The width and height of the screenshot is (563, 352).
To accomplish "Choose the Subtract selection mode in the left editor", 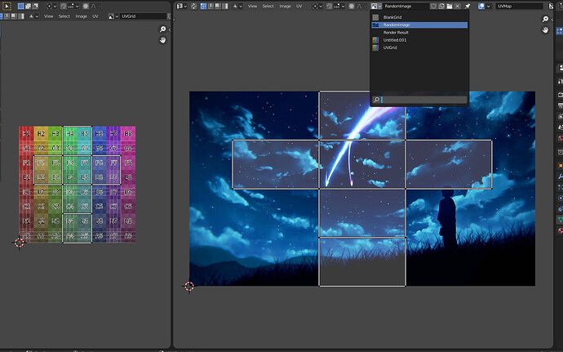I will coord(35,6).
